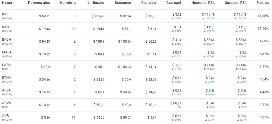Select the AUR ticker
272x124 pixels.
point(5,116)
